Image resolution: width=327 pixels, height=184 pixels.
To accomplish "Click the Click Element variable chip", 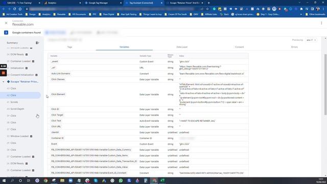I will tap(58, 94).
